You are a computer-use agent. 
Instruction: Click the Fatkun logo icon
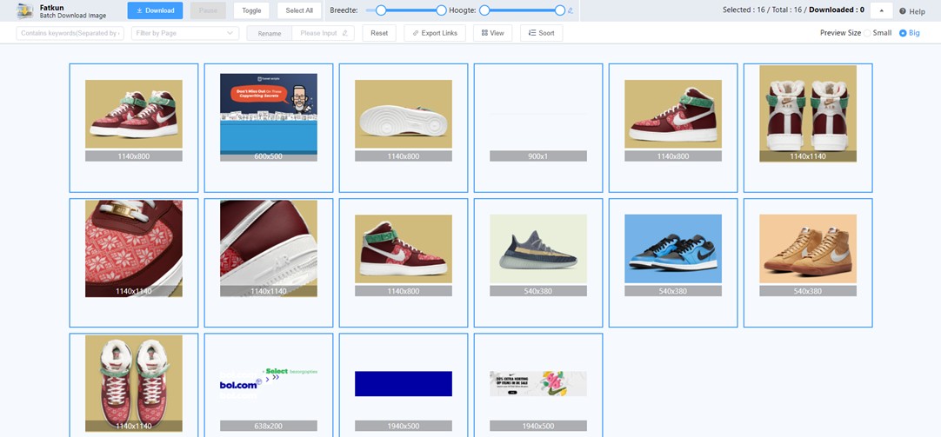pyautogui.click(x=25, y=10)
